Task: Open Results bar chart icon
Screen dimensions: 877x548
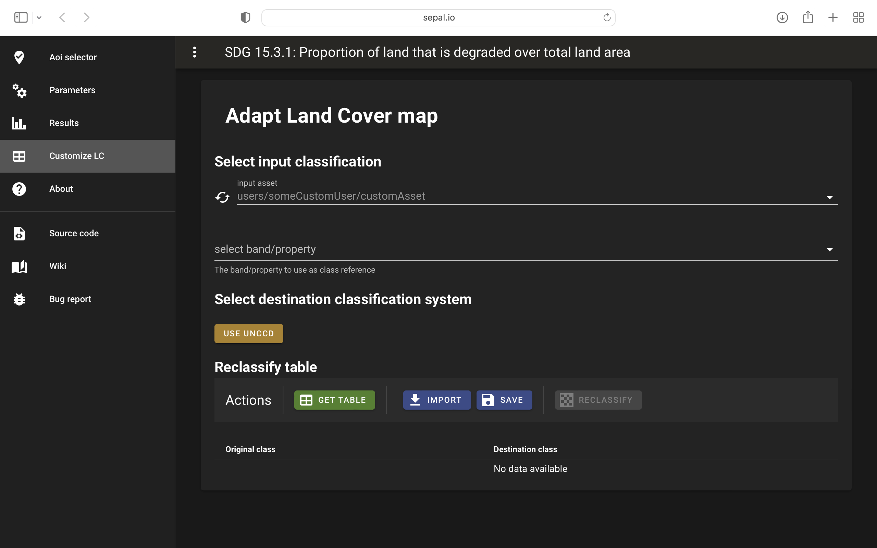Action: click(19, 123)
